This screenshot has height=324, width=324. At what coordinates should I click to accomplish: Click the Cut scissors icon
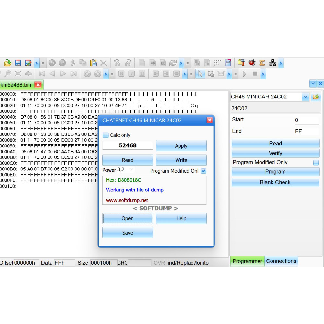pyautogui.click(x=73, y=63)
